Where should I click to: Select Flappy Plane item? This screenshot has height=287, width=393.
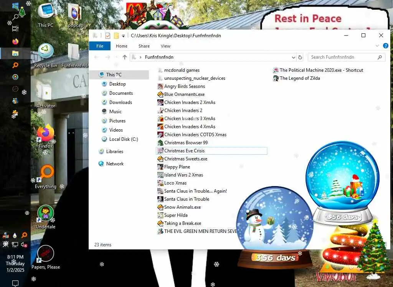click(x=174, y=167)
